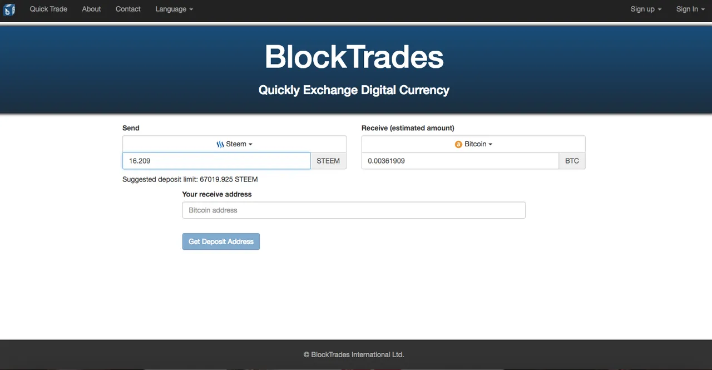Click the BTC unit label

click(572, 161)
